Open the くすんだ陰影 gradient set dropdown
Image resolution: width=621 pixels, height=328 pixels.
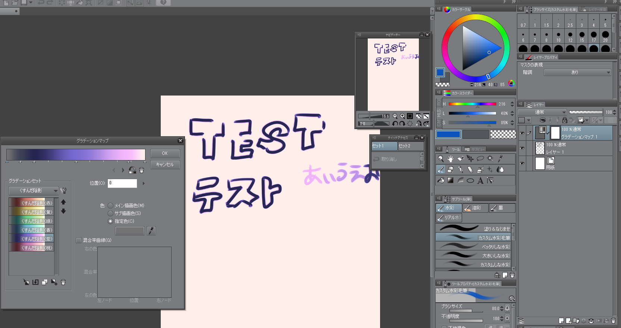coord(34,191)
